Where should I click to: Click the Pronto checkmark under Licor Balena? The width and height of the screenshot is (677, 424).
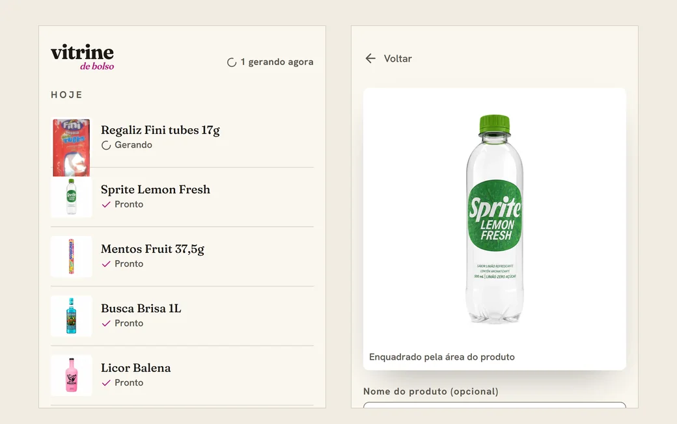coord(106,383)
